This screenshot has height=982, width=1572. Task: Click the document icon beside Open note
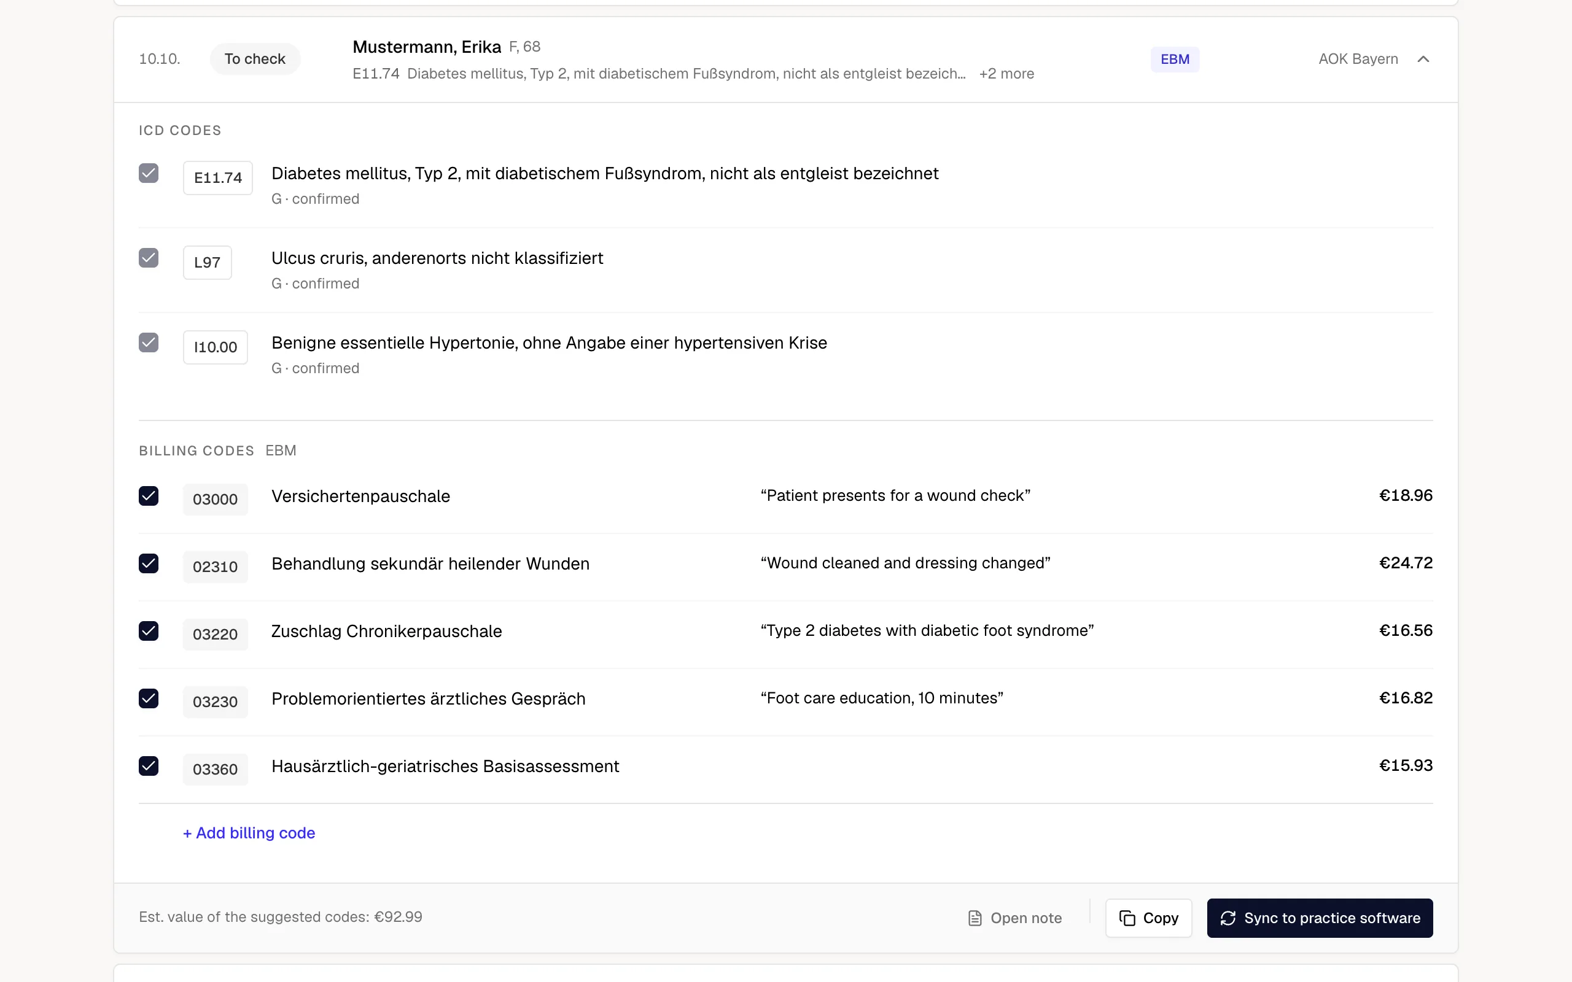click(x=975, y=918)
